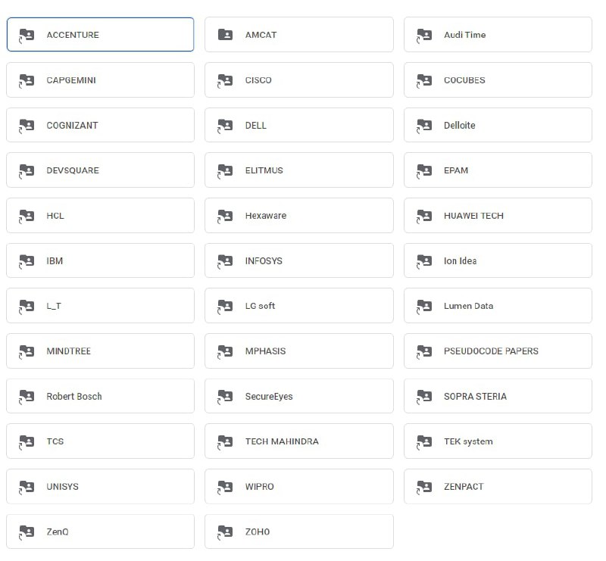Screen dimensions: 606x561
Task: Click the MINDTREE shared folder icon
Action: (27, 351)
